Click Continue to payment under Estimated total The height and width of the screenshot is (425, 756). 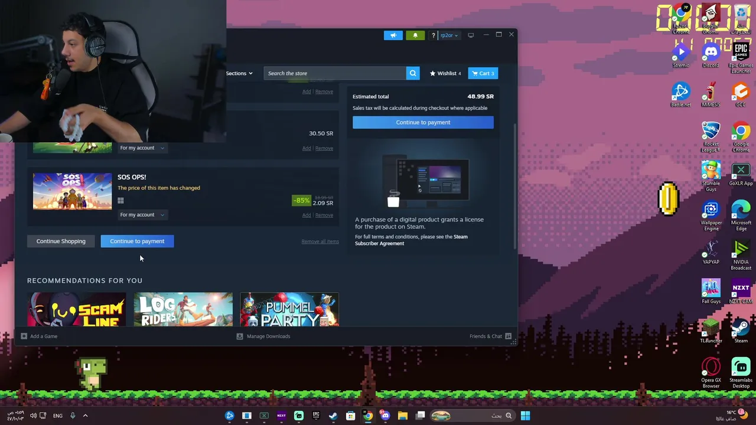(x=423, y=122)
